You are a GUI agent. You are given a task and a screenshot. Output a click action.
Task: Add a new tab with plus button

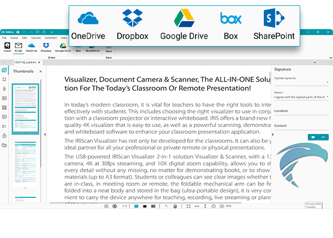314,62
